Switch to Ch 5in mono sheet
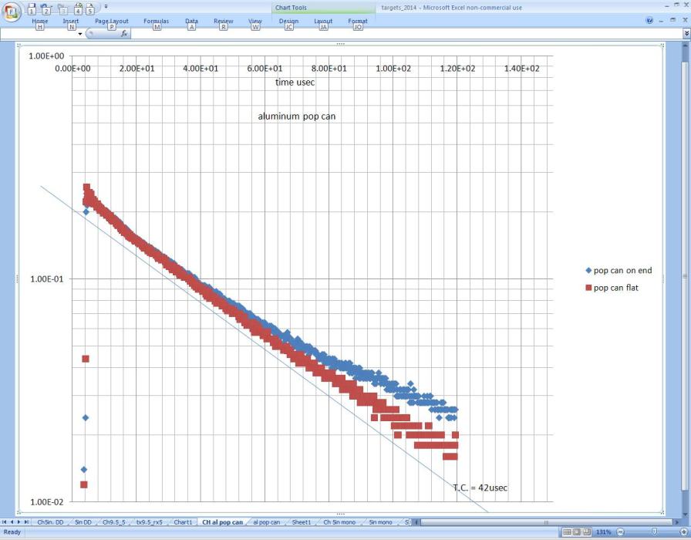691x540 pixels. [x=339, y=522]
